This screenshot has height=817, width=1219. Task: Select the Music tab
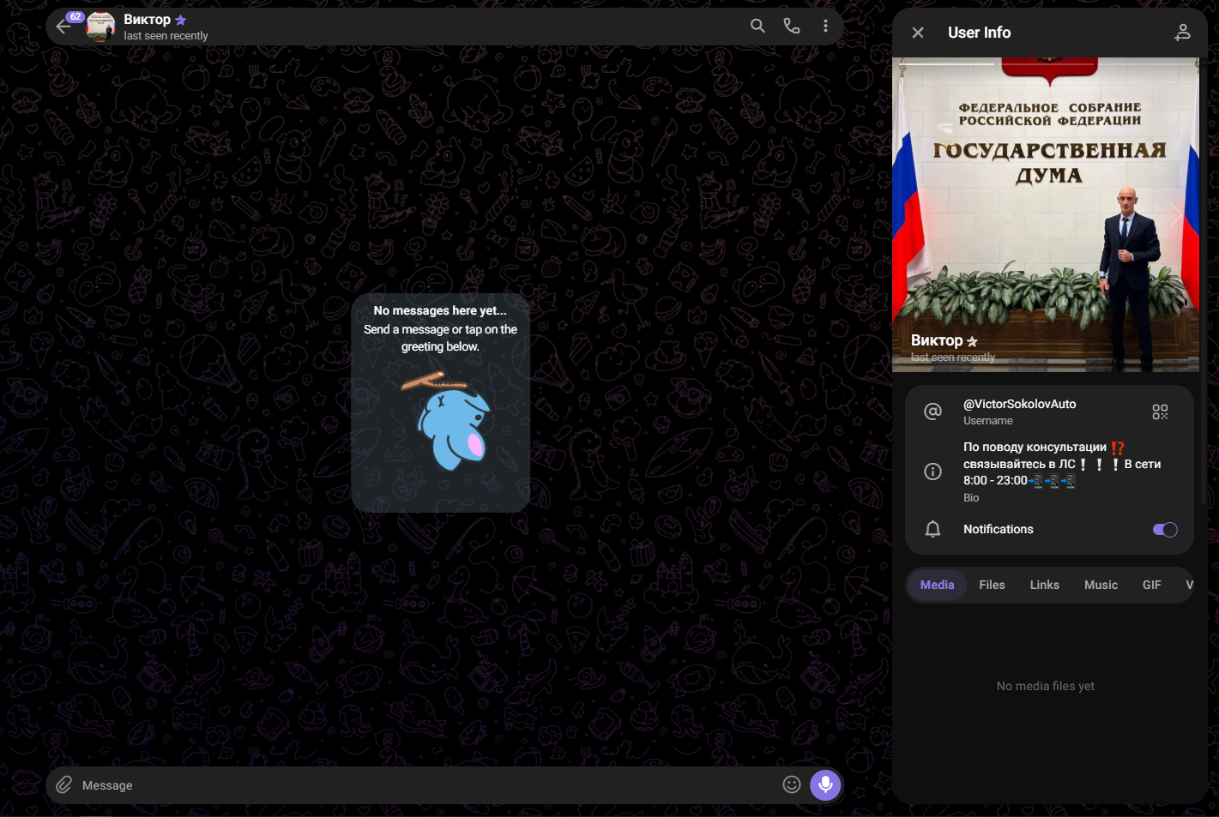pyautogui.click(x=1101, y=585)
